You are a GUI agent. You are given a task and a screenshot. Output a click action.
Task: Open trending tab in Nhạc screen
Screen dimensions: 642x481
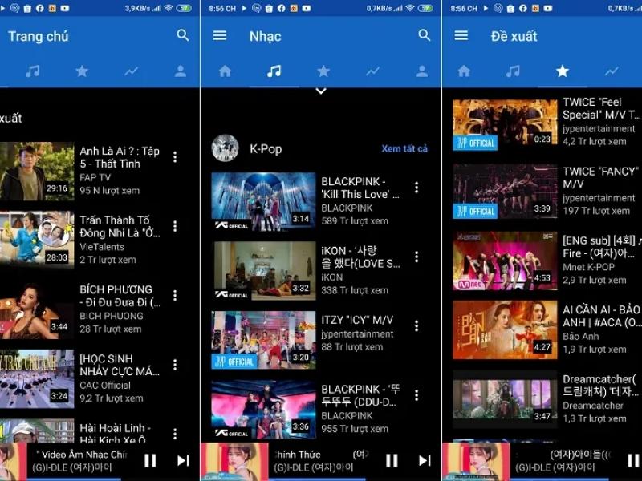coord(372,71)
